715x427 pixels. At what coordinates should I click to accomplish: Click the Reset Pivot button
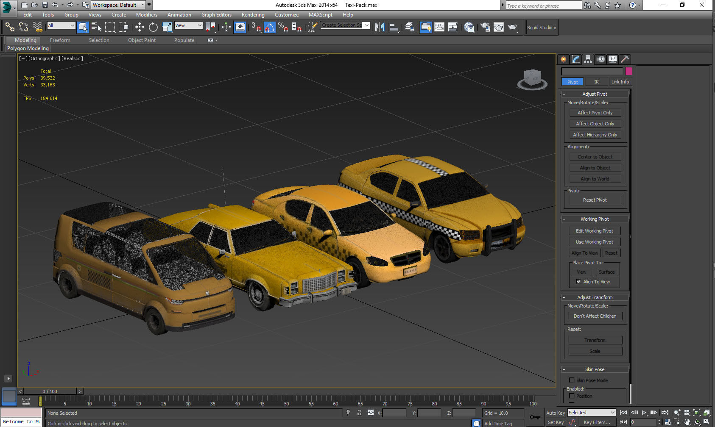[x=595, y=200]
